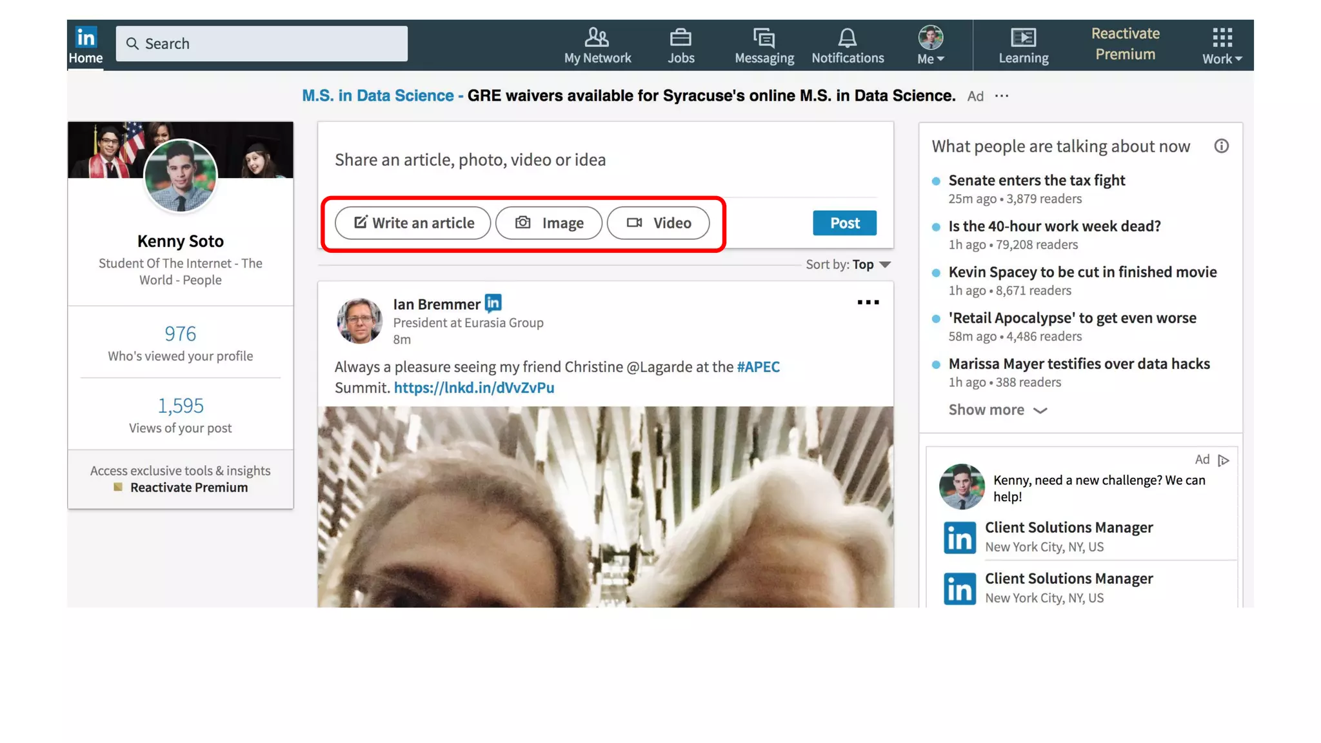Open the Reactivate Premium link in header

tap(1125, 44)
